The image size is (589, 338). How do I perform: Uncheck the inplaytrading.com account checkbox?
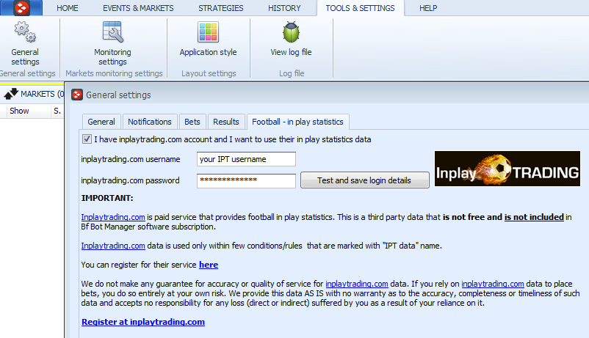[87, 139]
